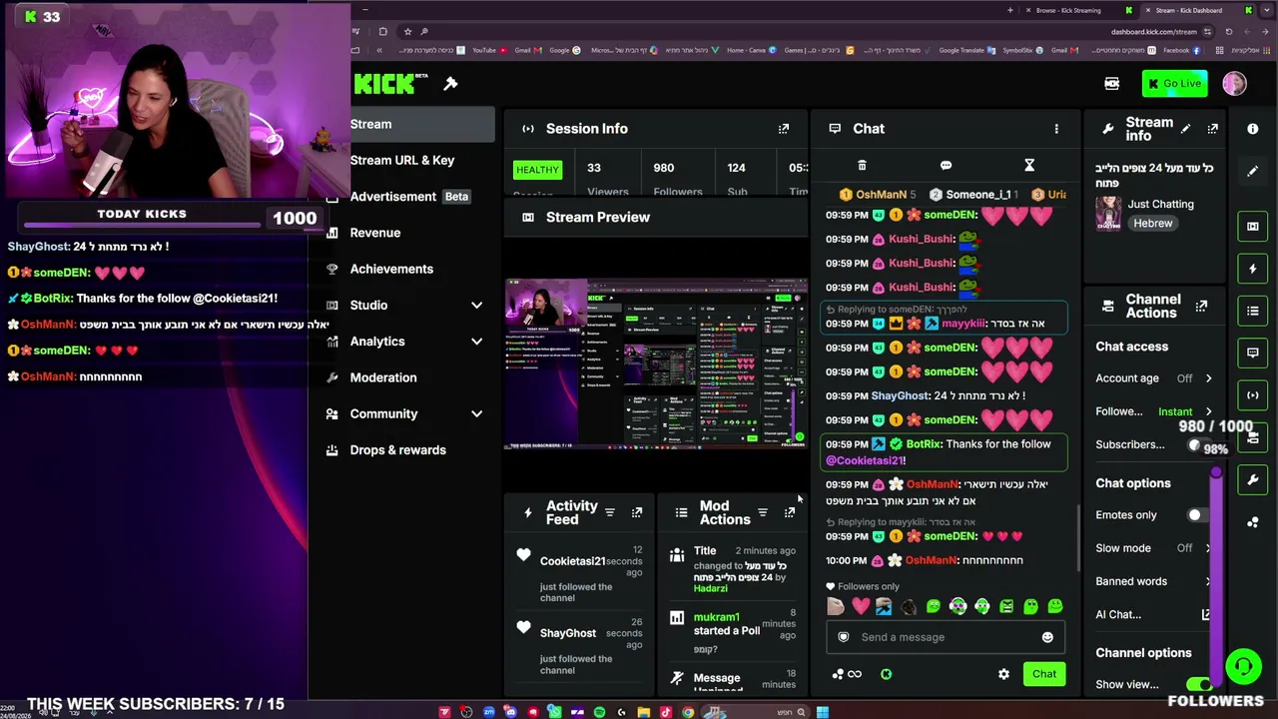
Task: Open the profile avatar menu
Action: [1234, 84]
